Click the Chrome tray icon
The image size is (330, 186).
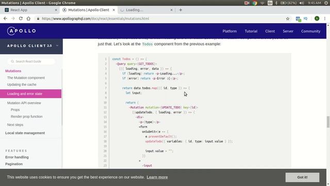pos(255,3)
